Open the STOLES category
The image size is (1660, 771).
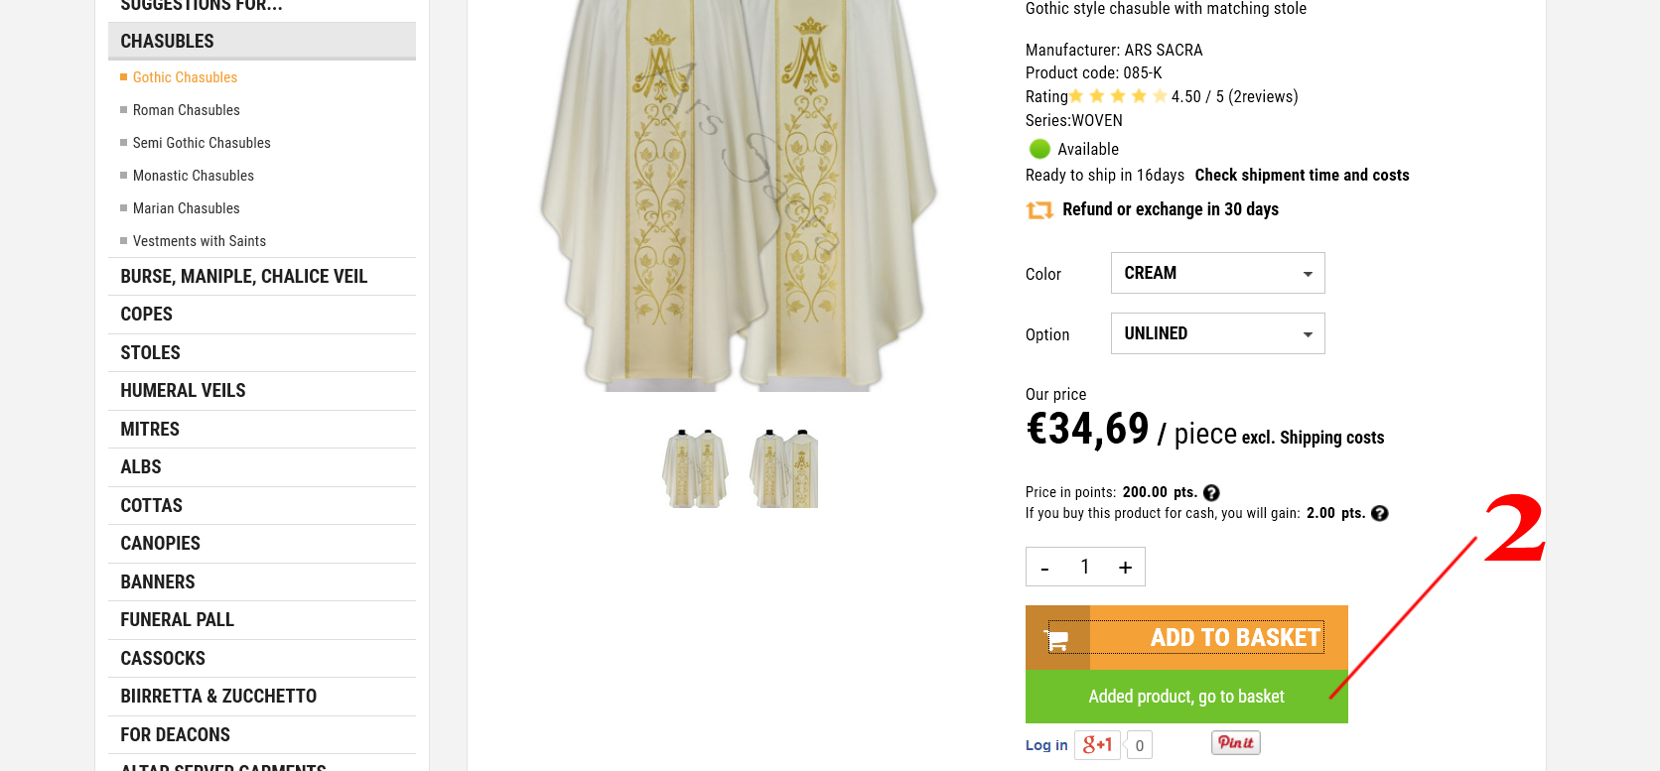click(x=151, y=353)
